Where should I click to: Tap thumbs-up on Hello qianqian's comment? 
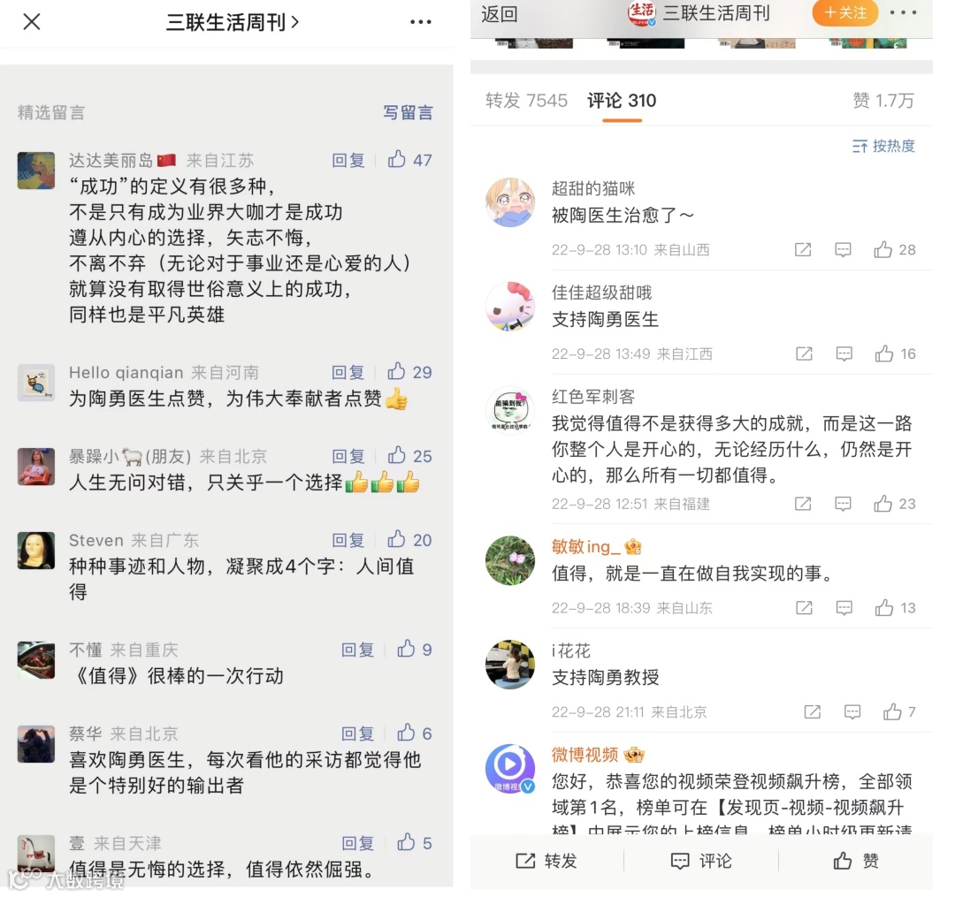click(396, 371)
